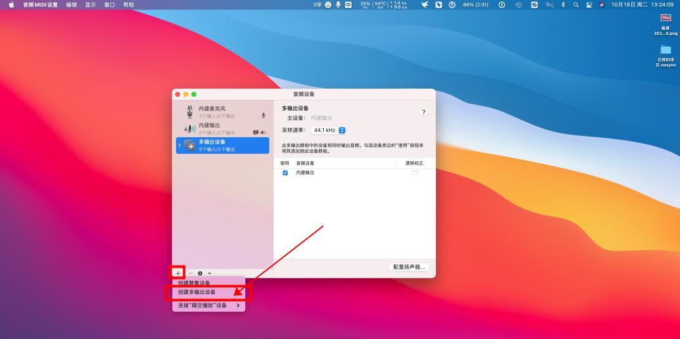Choose 创建聚集设备 from the popup menu
This screenshot has width=680, height=339.
(x=208, y=282)
